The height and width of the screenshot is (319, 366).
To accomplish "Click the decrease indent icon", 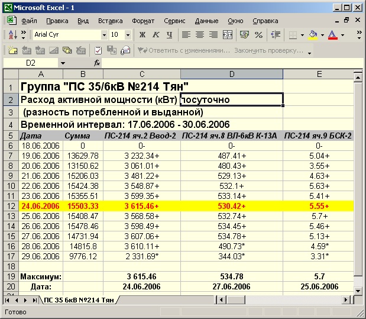I will click(x=276, y=35).
